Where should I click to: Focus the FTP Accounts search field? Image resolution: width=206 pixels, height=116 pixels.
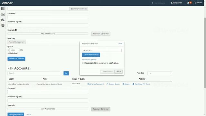pos(34,73)
